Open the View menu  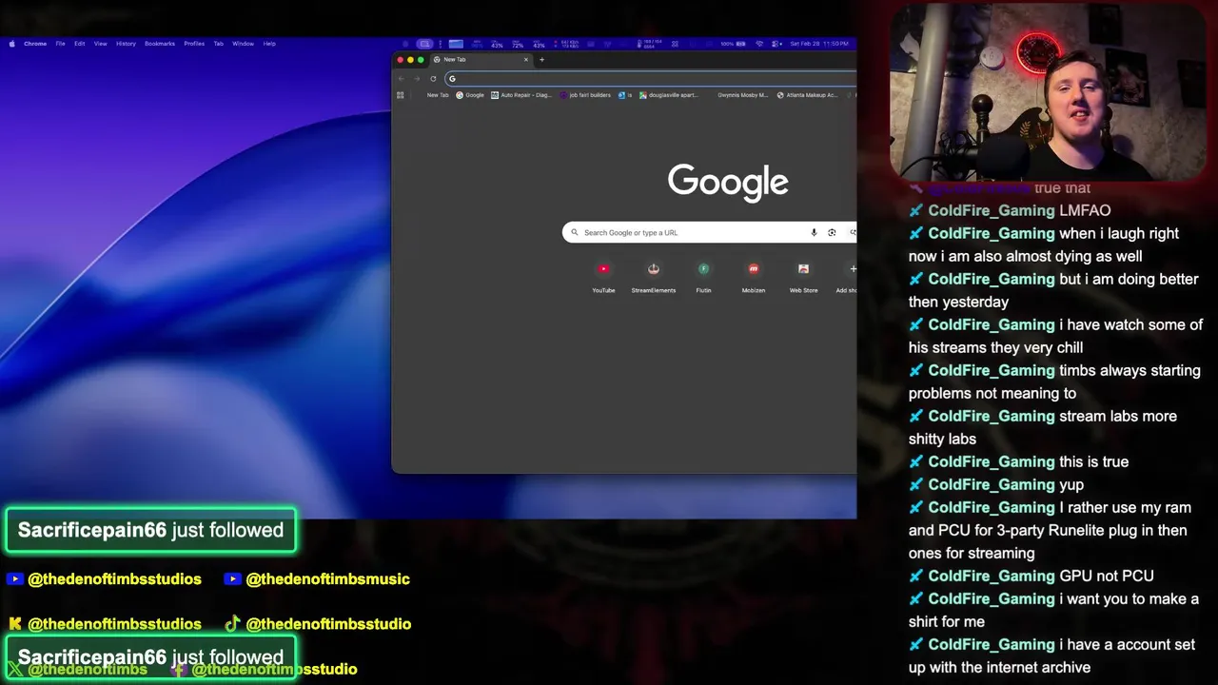pyautogui.click(x=100, y=44)
